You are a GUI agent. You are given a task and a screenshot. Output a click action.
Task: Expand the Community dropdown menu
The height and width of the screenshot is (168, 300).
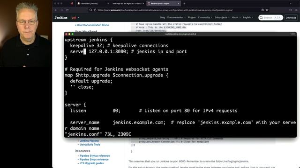(x=205, y=17)
